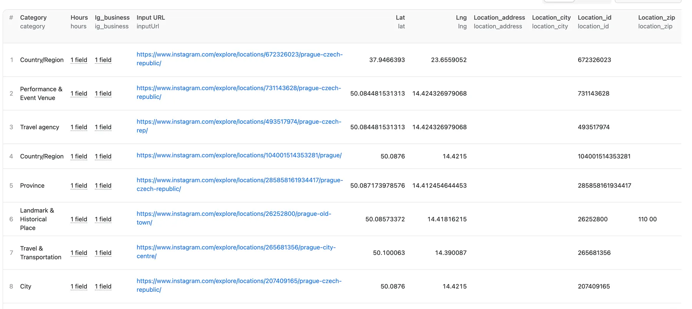The height and width of the screenshot is (309, 692).
Task: Select the zip cell '110 00'
Action: pos(647,219)
